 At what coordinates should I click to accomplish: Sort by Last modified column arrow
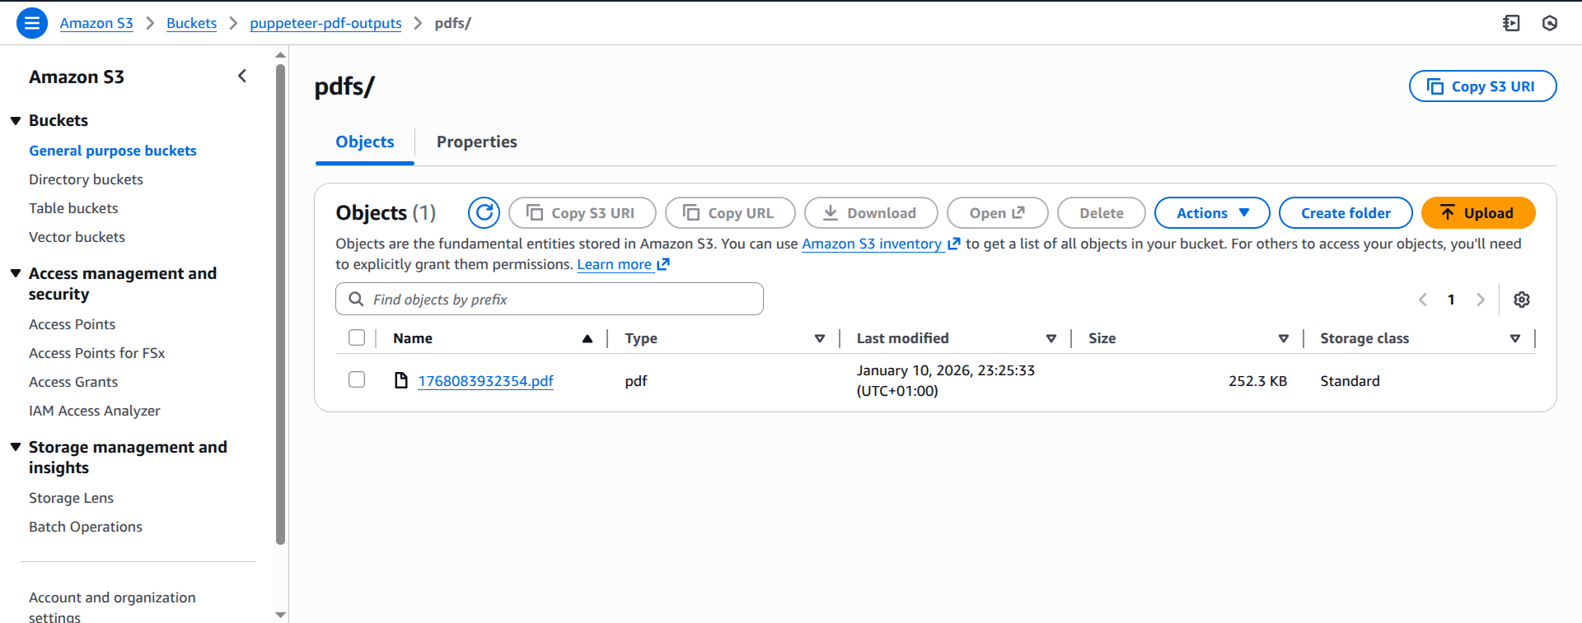click(x=1051, y=338)
